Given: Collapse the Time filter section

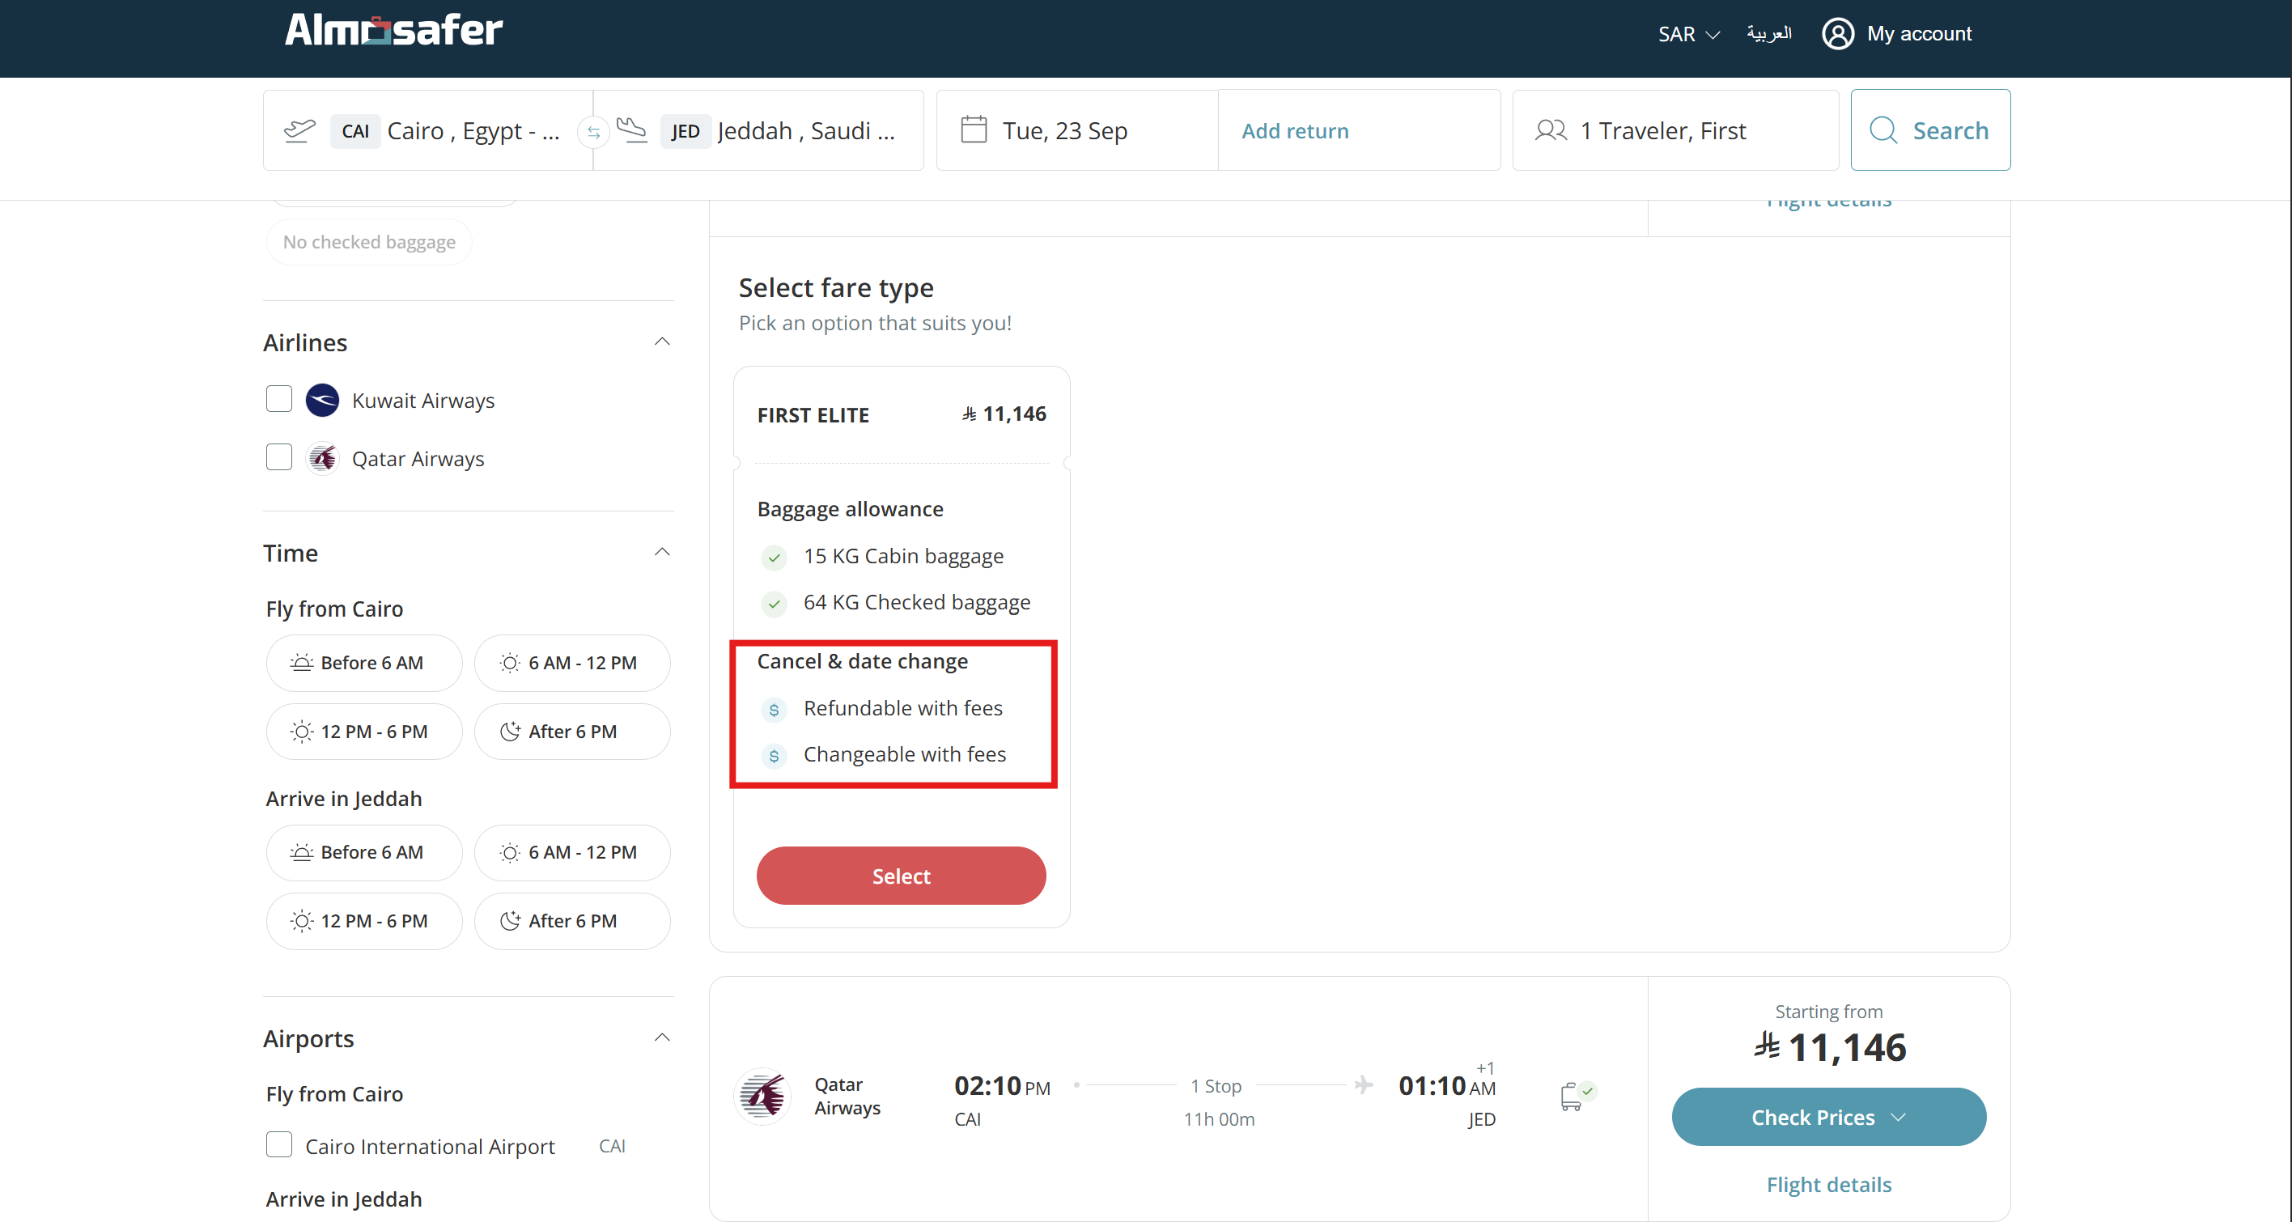Looking at the screenshot, I should coord(662,552).
